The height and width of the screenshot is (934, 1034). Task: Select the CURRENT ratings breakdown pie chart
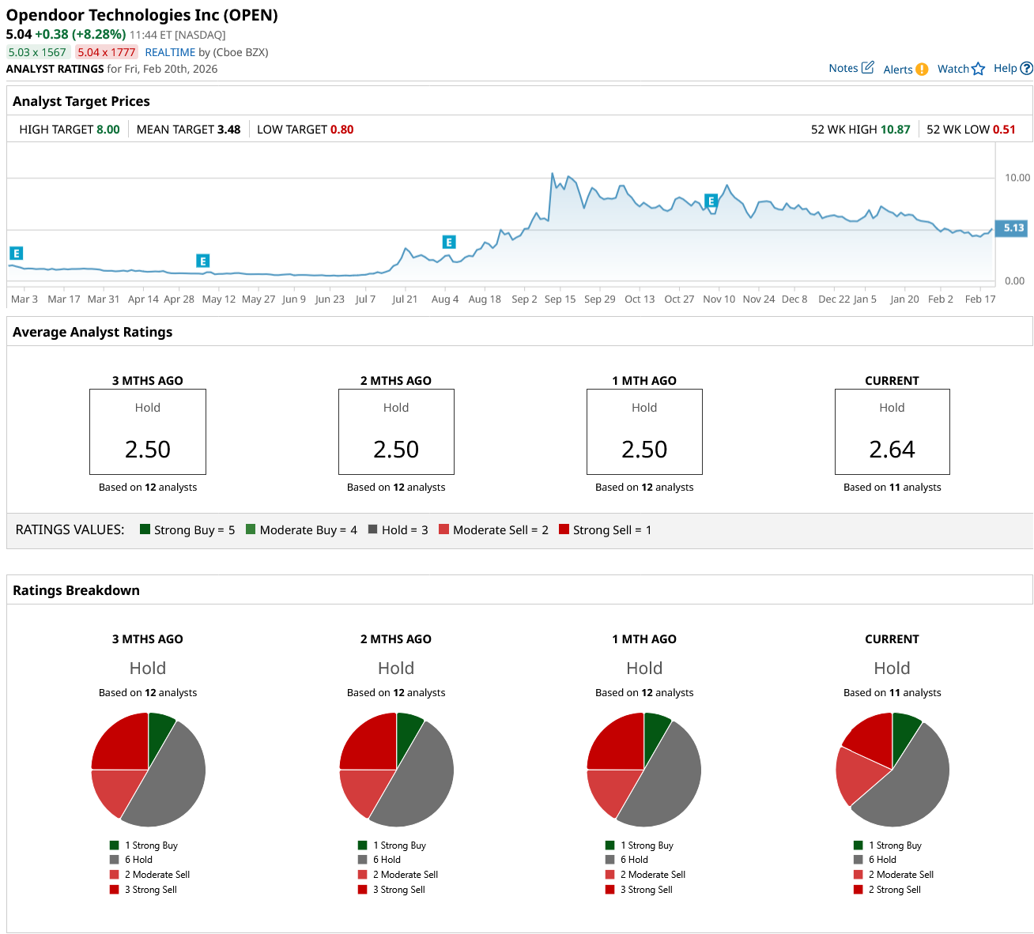click(x=892, y=770)
